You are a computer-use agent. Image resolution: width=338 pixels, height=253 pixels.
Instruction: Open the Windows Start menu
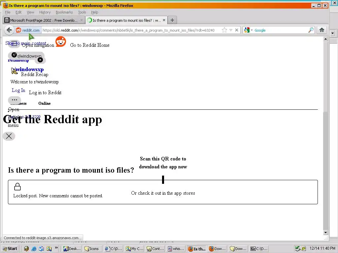(x=10, y=249)
